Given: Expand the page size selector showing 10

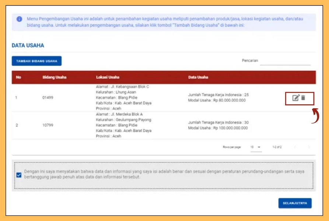Looking at the screenshot, I should point(256,147).
